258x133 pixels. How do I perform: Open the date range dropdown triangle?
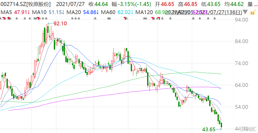tap(245, 12)
